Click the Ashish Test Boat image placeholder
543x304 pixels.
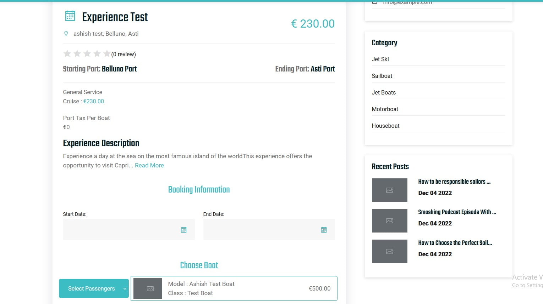click(148, 288)
